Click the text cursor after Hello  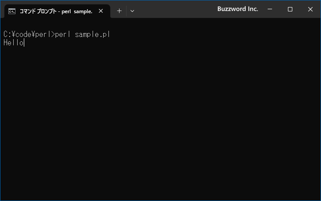24,43
